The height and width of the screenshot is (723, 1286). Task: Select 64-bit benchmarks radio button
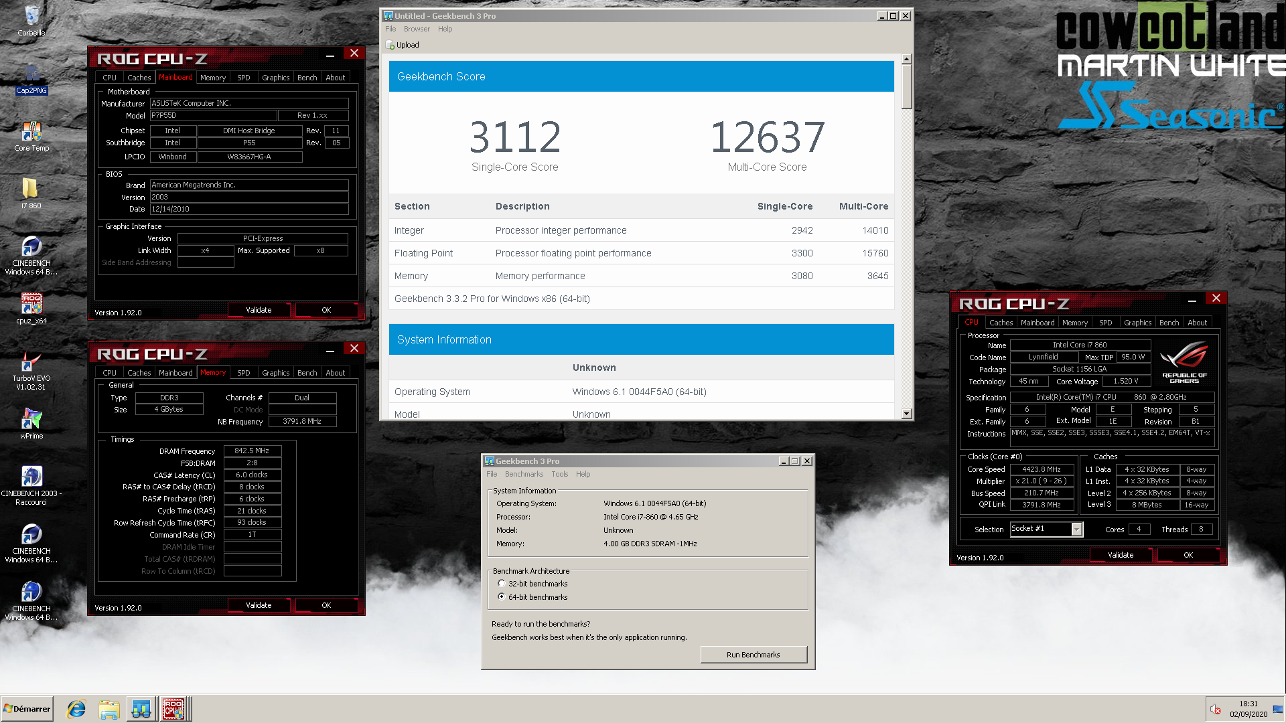502,597
